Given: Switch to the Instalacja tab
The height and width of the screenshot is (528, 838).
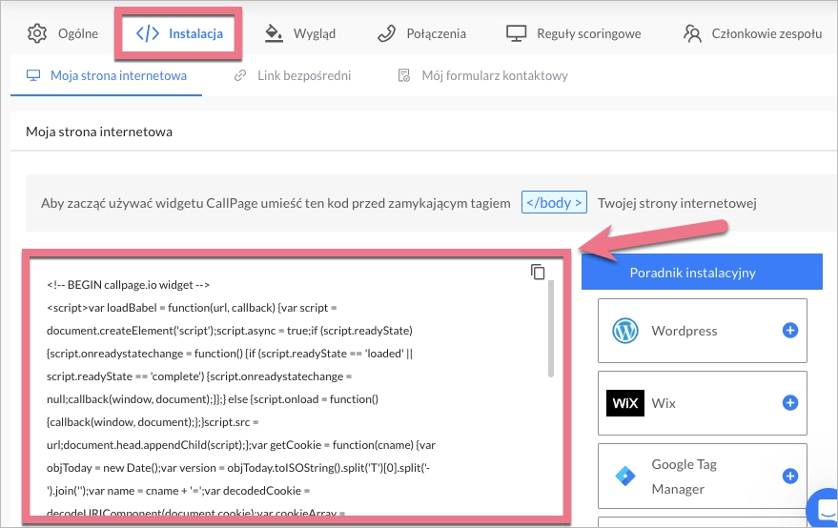Looking at the screenshot, I should [x=180, y=34].
